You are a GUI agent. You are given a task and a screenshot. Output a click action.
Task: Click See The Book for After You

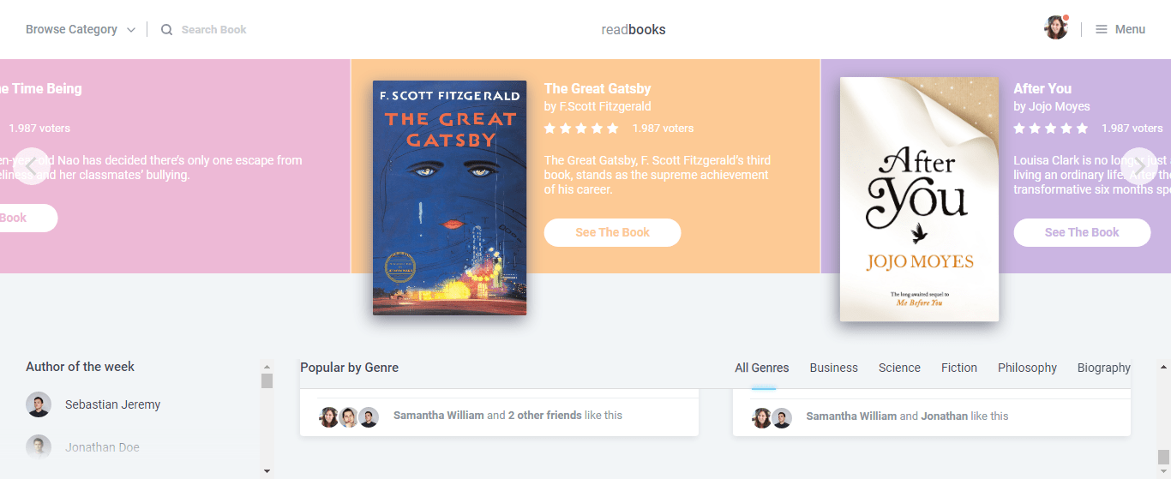(1082, 232)
